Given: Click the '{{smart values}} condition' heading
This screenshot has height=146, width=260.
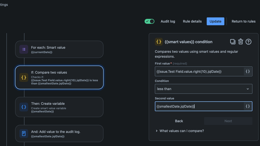Looking at the screenshot, I should click(x=188, y=42).
